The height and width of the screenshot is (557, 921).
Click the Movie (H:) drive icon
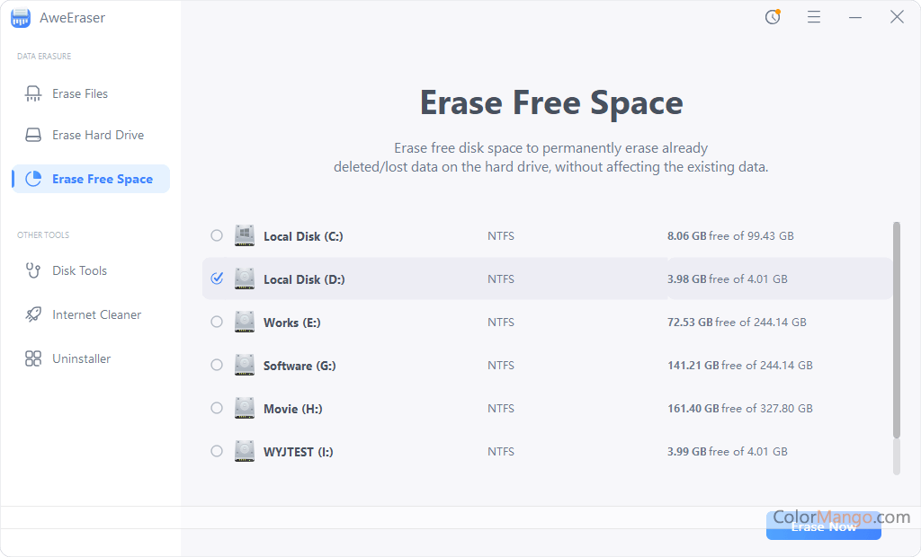point(245,408)
